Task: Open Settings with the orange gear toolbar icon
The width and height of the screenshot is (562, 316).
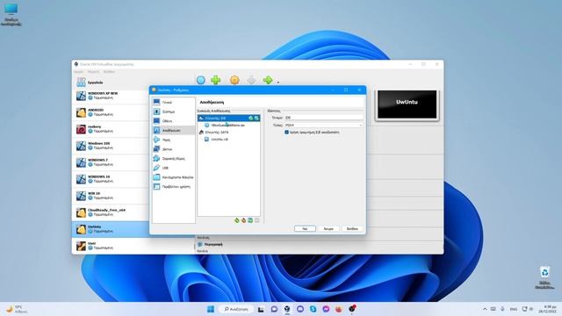Action: click(234, 80)
